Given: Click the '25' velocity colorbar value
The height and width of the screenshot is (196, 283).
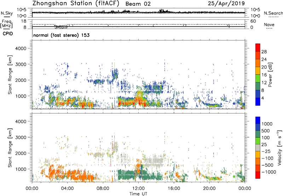Looking at the screenshot, I should (264, 145).
